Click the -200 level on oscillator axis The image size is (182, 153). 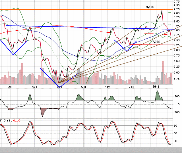point(176,112)
